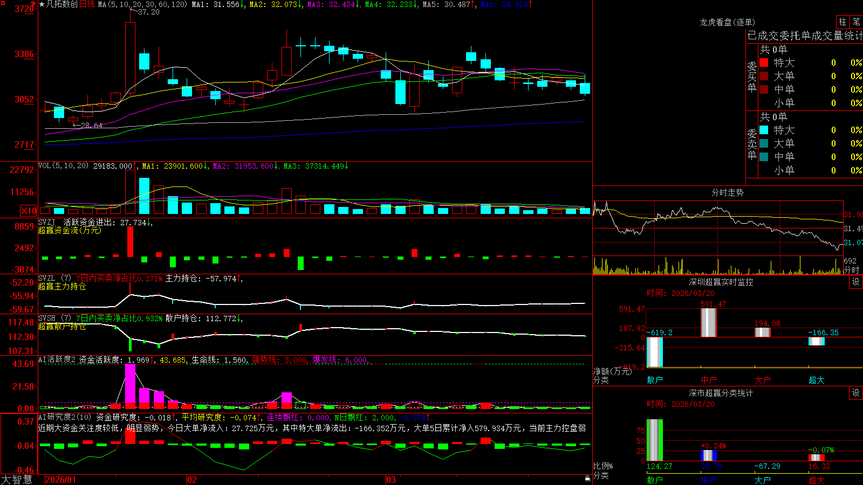Click the 委卖单 section label
Screen dimensions: 863x485
click(752, 143)
